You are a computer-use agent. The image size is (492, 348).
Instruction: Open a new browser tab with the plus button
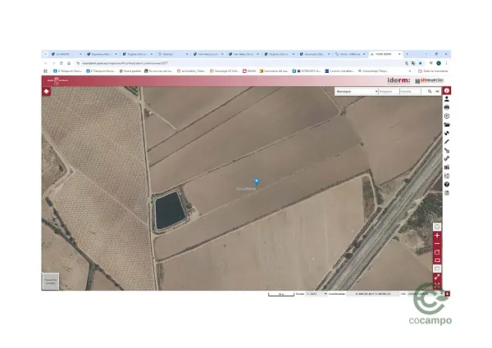(407, 54)
